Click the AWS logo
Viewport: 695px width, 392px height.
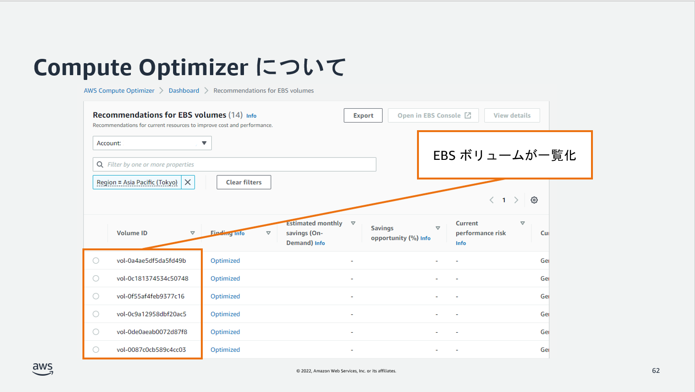click(42, 369)
